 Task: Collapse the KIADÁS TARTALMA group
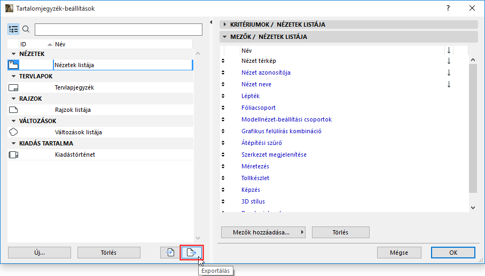pos(13,143)
